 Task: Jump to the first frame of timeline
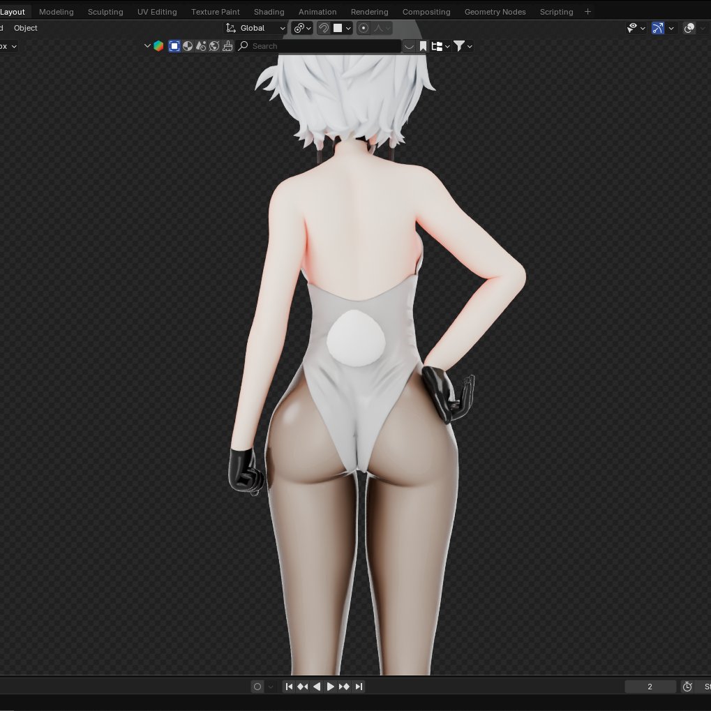pyautogui.click(x=288, y=687)
